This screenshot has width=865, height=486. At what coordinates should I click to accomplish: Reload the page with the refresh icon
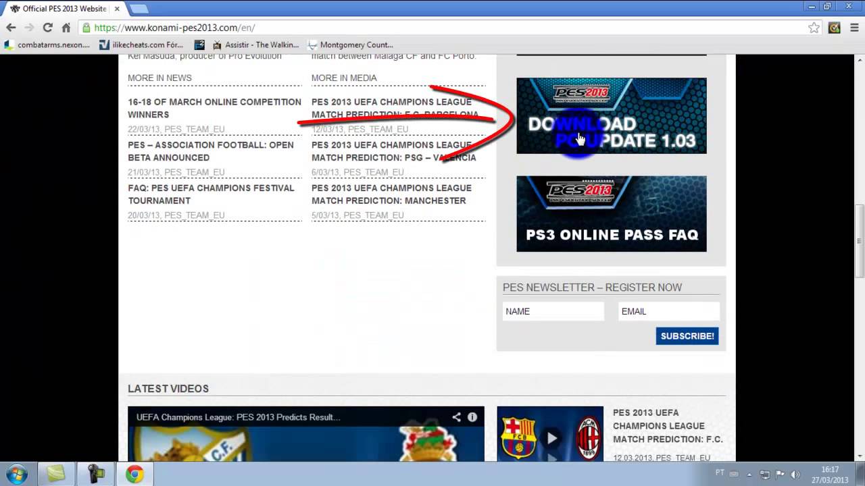(47, 28)
